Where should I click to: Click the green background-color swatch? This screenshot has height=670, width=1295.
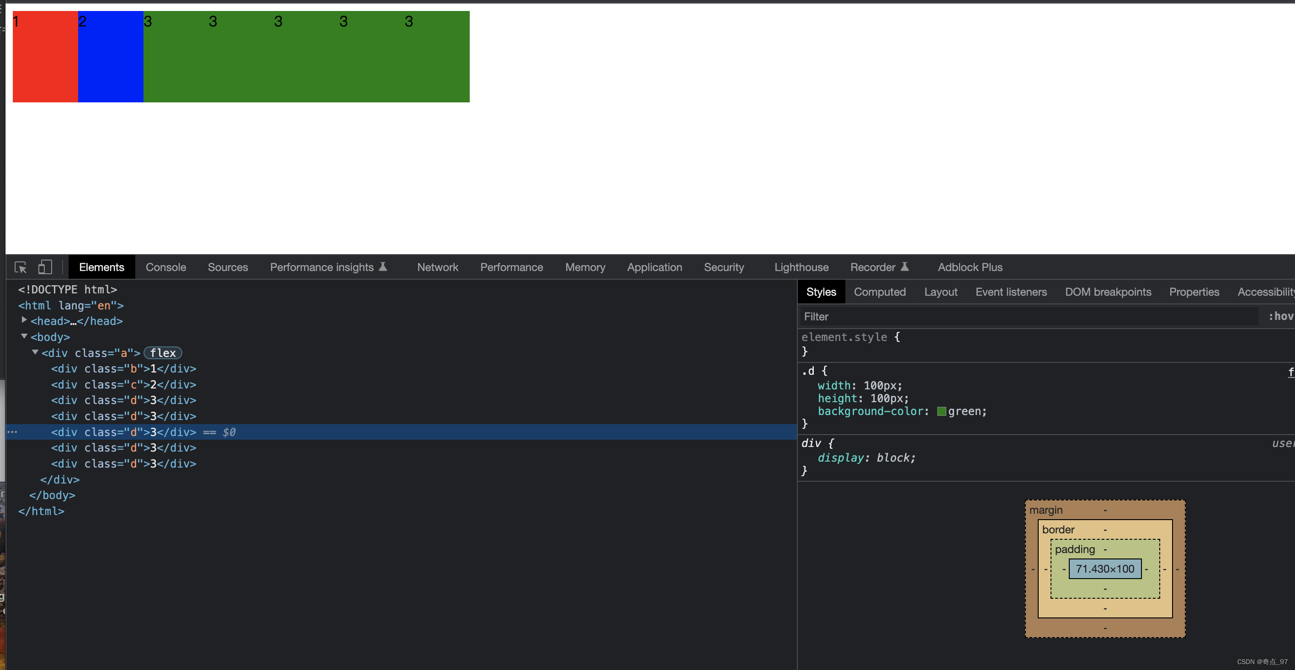942,411
